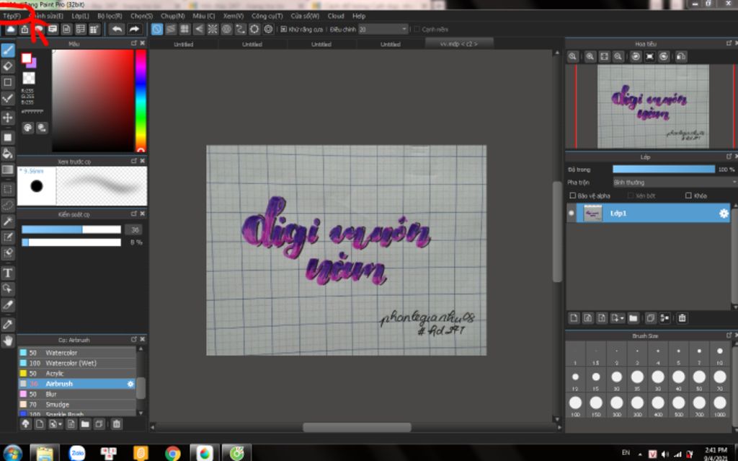The image size is (738, 461).
Task: Select the Brush tool in left toolbar
Action: click(7, 50)
